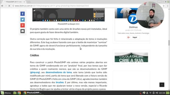This screenshot has height=95, width=170.
Task: Open the Chrome three-dot menu
Action: (x=168, y=6)
